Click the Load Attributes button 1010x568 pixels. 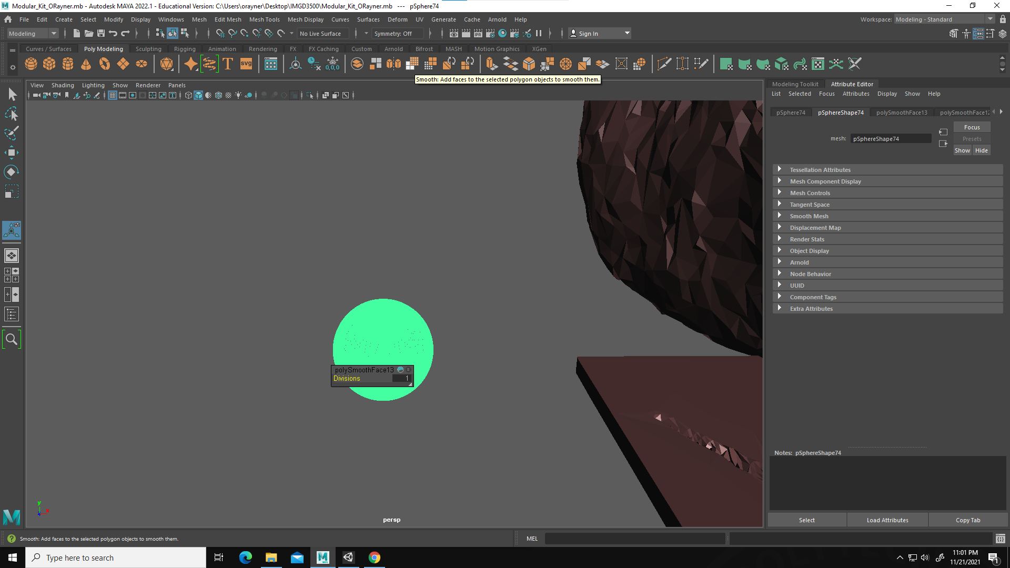[887, 520]
